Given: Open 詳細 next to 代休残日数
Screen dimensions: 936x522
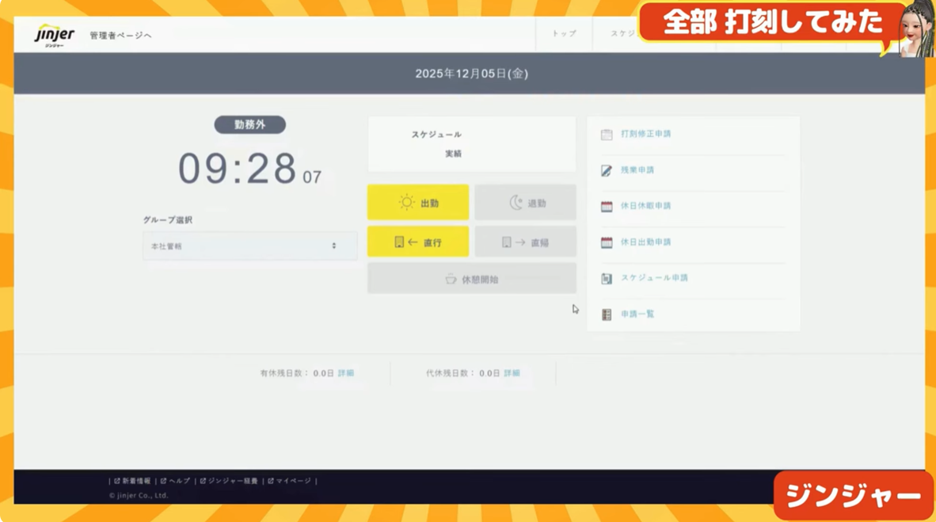Looking at the screenshot, I should (512, 373).
